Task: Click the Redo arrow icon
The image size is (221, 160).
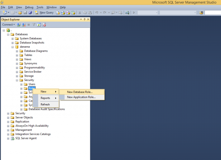Action: (105, 13)
